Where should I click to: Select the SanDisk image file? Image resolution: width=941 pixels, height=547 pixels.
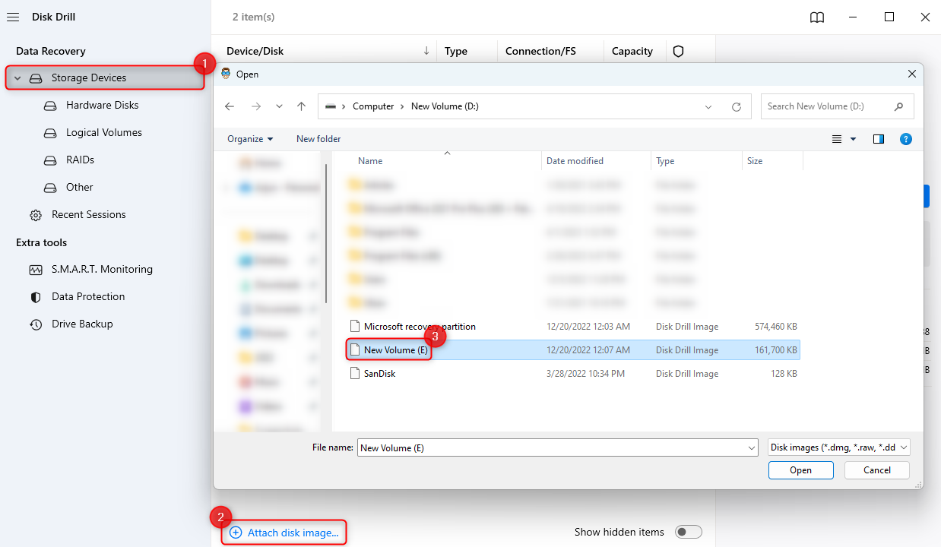coord(574,374)
